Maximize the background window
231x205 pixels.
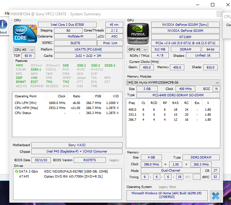click(x=213, y=5)
